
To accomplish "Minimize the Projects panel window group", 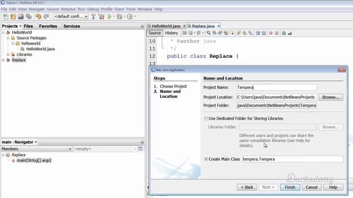I will [142, 26].
